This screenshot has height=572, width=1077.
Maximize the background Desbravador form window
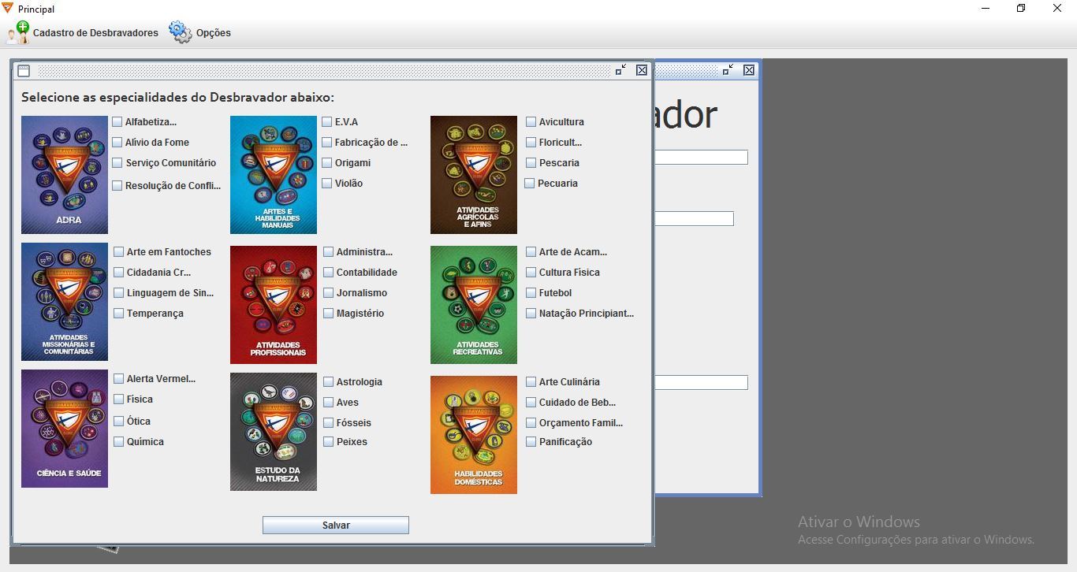[x=729, y=70]
